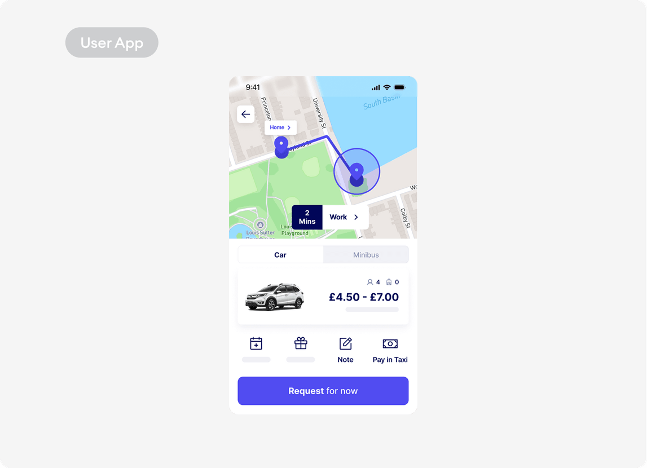
Task: Click the gift promo icon
Action: [301, 343]
